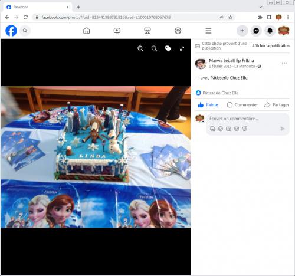The height and width of the screenshot is (276, 295).
Task: Focus the Écrivez un commentaire field
Action: coord(248,119)
